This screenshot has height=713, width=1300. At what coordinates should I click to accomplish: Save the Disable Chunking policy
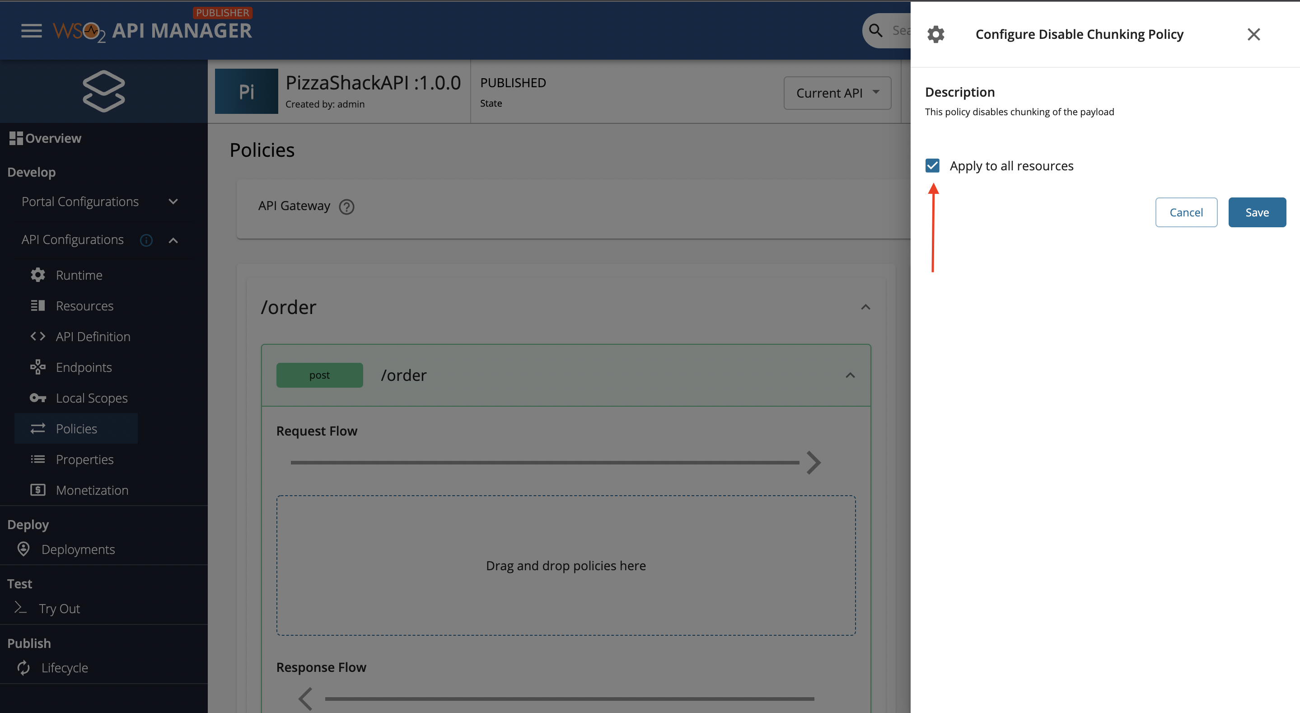(1257, 212)
